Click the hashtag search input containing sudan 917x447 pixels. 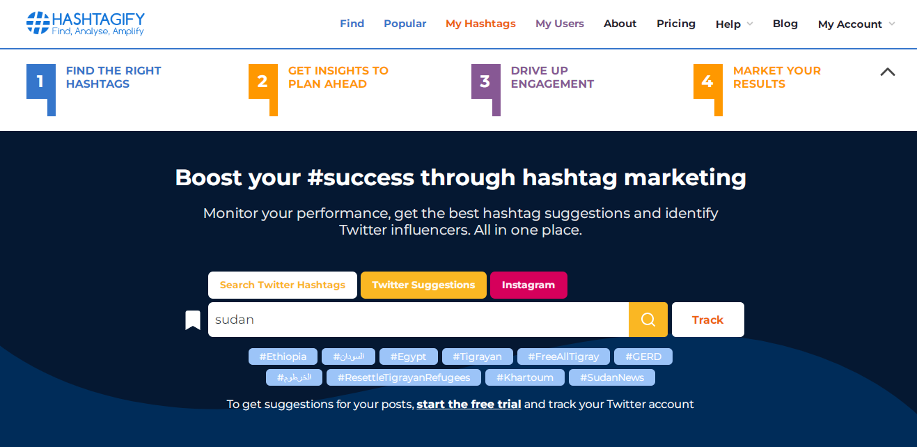click(x=418, y=320)
